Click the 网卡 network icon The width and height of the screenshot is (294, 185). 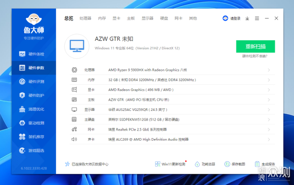coord(74,129)
